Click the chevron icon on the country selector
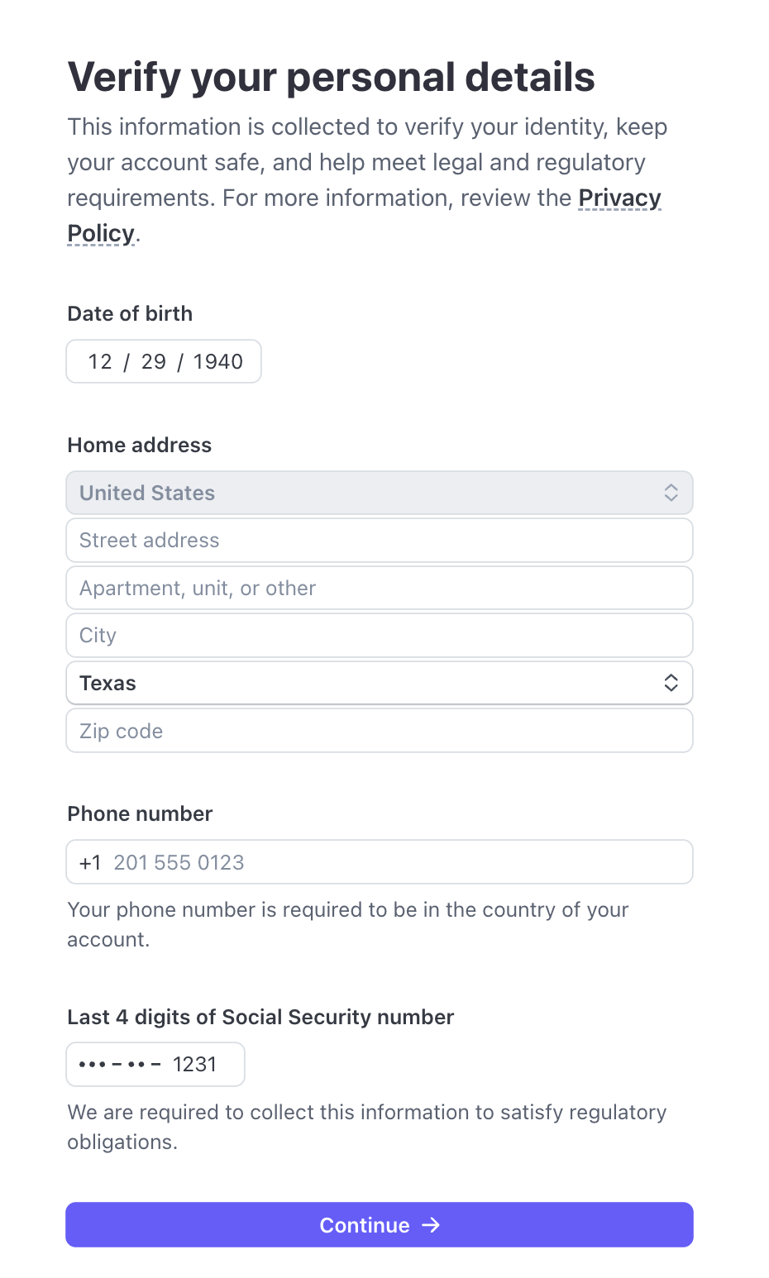The image size is (769, 1278). pyautogui.click(x=671, y=492)
